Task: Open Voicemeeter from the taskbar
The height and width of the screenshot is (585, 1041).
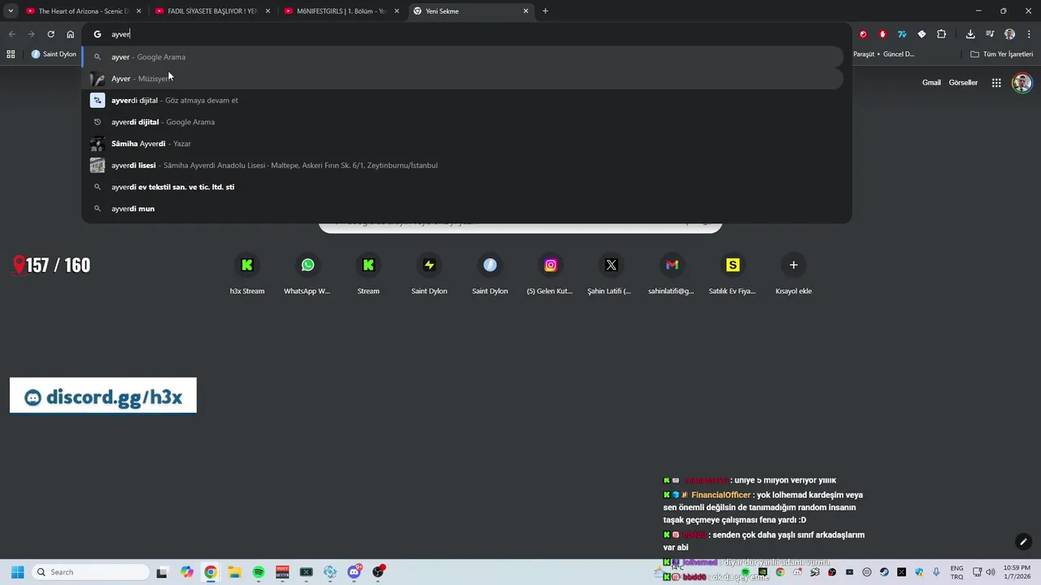Action: click(x=282, y=572)
